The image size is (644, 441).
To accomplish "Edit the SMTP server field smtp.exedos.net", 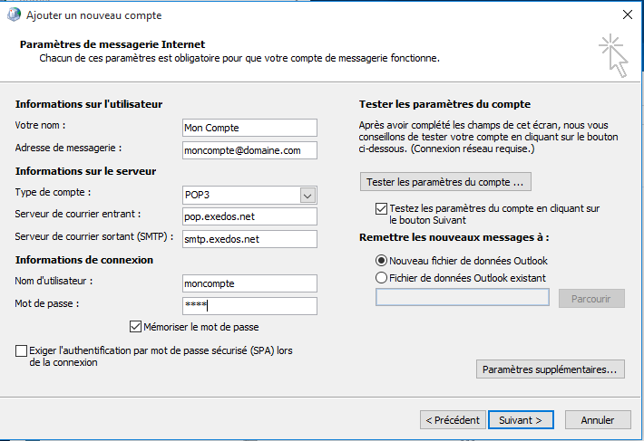I will click(x=249, y=239).
